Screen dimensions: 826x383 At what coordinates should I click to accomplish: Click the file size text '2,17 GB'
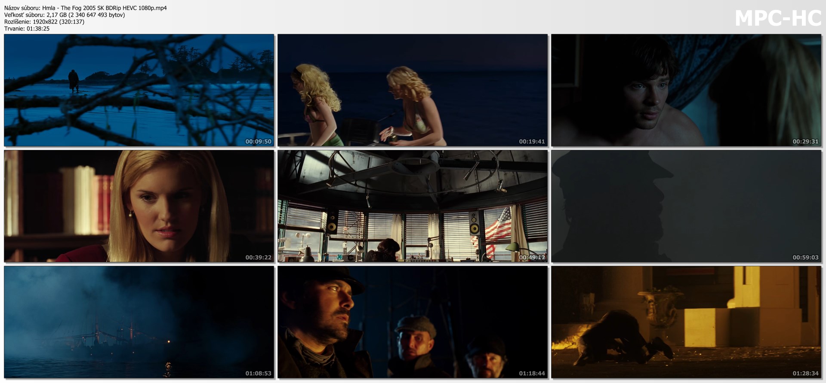tap(56, 15)
